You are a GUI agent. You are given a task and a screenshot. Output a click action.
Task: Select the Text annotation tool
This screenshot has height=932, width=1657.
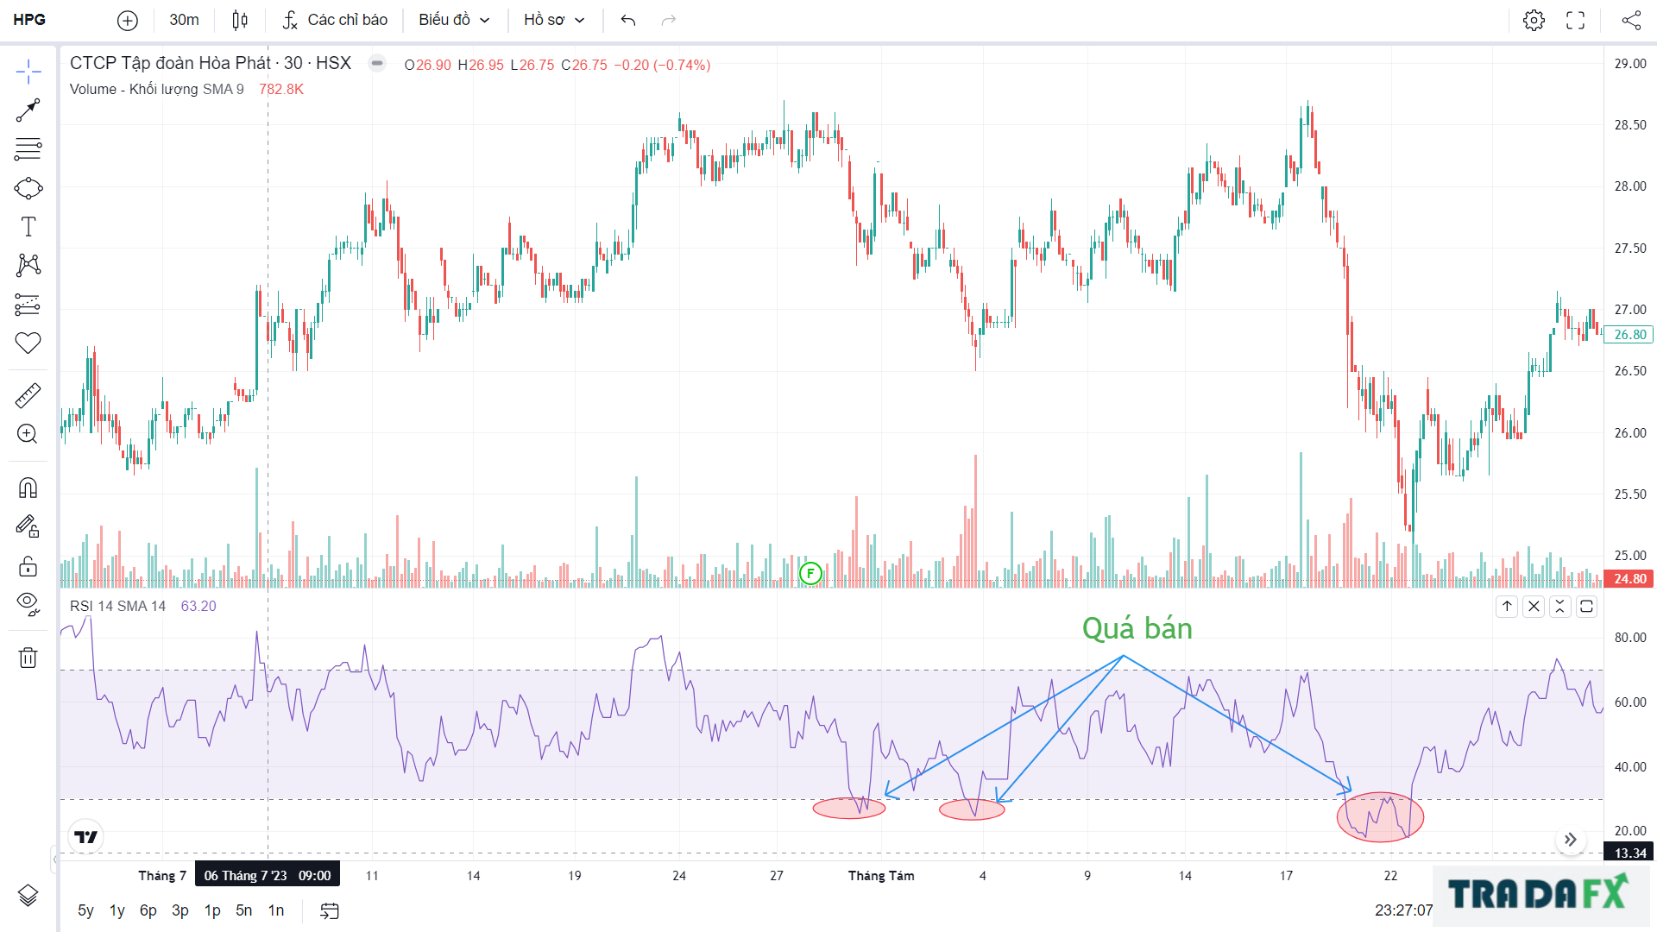point(28,227)
